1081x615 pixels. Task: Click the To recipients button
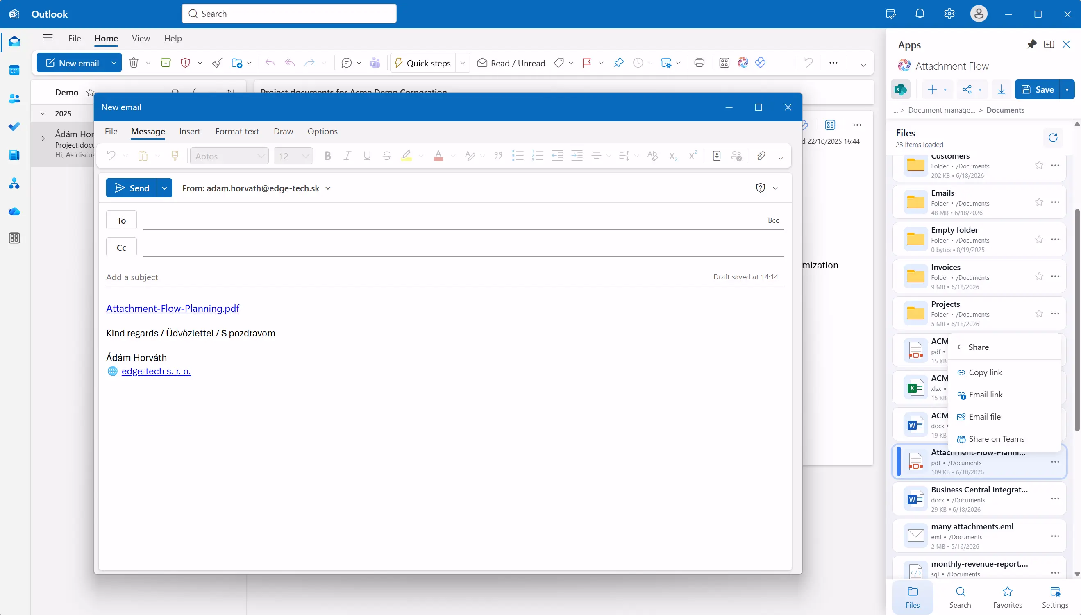pos(121,220)
